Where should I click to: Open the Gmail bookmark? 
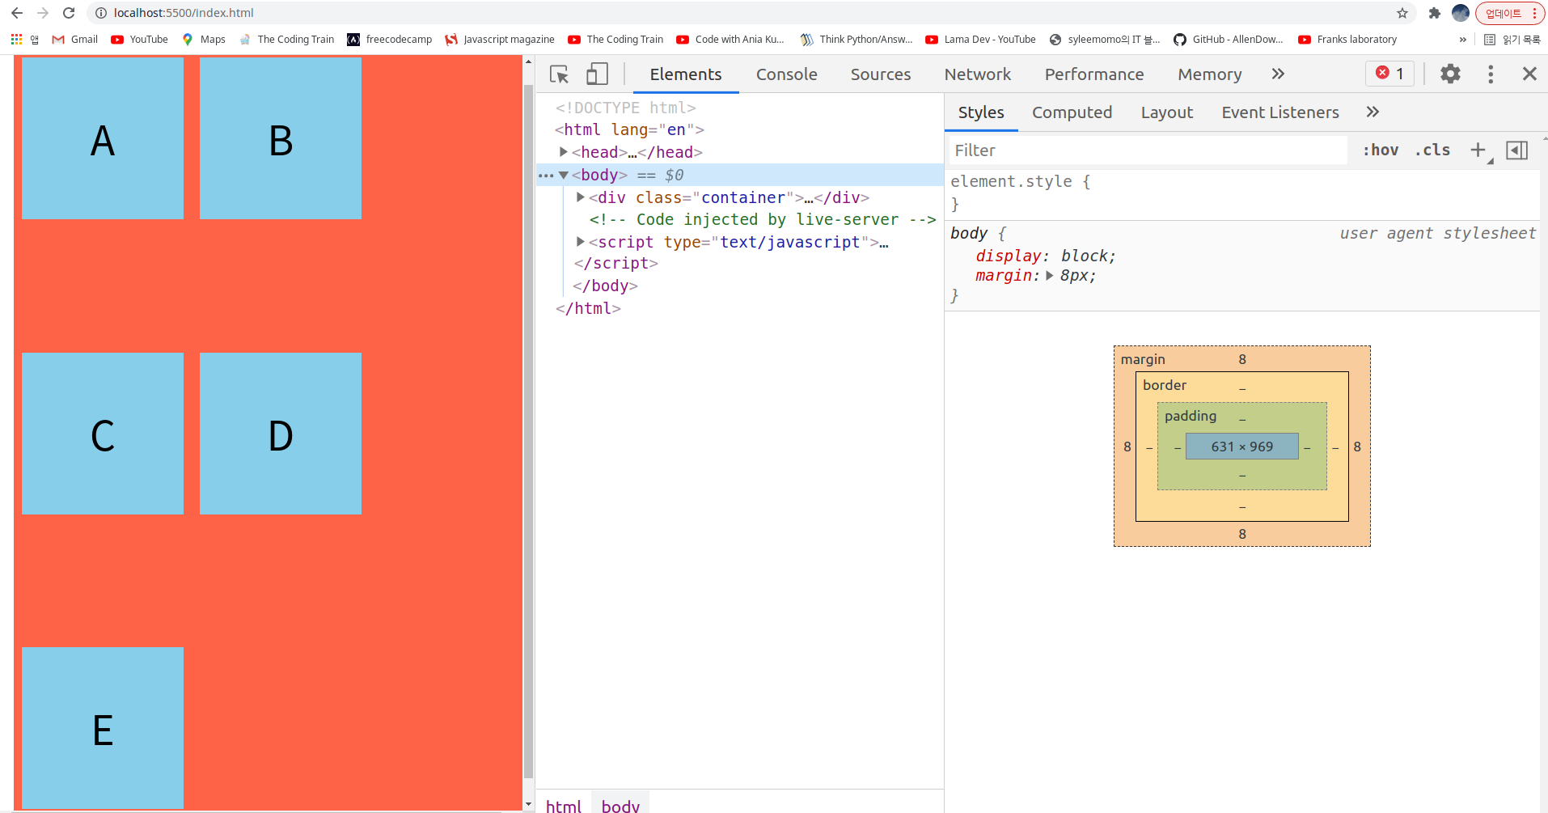[75, 39]
